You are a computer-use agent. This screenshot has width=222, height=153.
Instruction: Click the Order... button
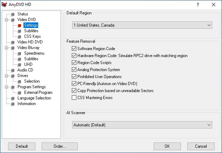[x=60, y=146]
